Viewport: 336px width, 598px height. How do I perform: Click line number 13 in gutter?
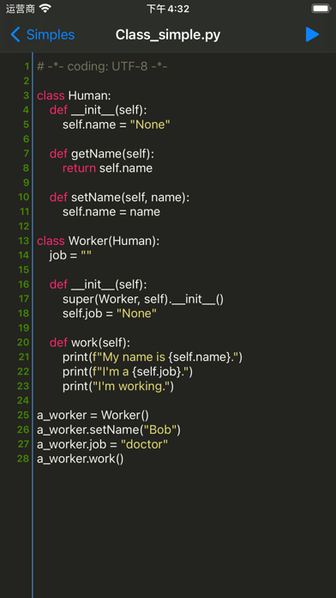pyautogui.click(x=24, y=241)
